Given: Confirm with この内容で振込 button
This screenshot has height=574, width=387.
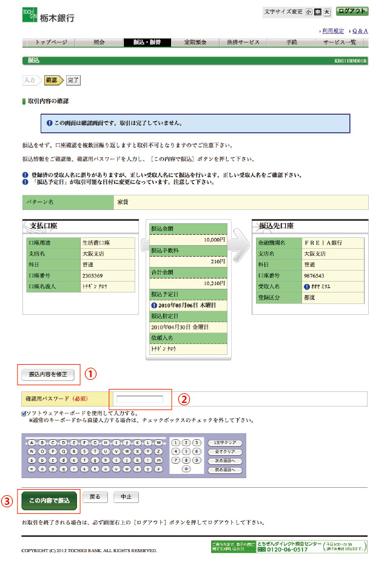Looking at the screenshot, I should [x=49, y=501].
